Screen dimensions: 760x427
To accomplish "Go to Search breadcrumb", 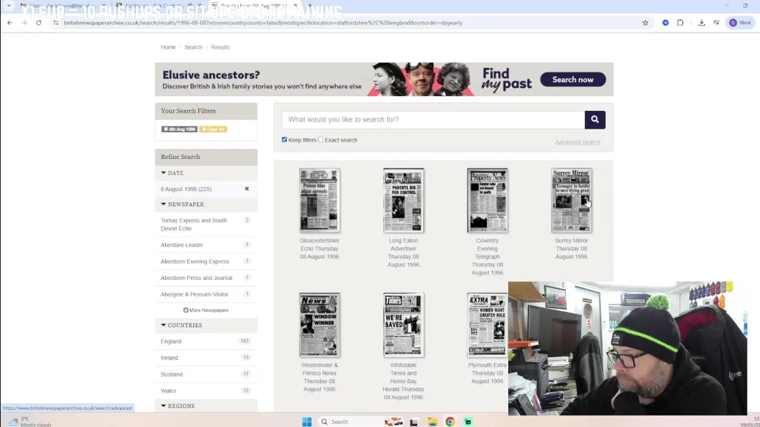I will point(193,47).
